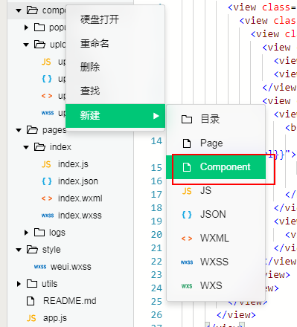The width and height of the screenshot is (297, 327).
Task: Collapse the uplo folder arrow
Action: click(x=26, y=45)
